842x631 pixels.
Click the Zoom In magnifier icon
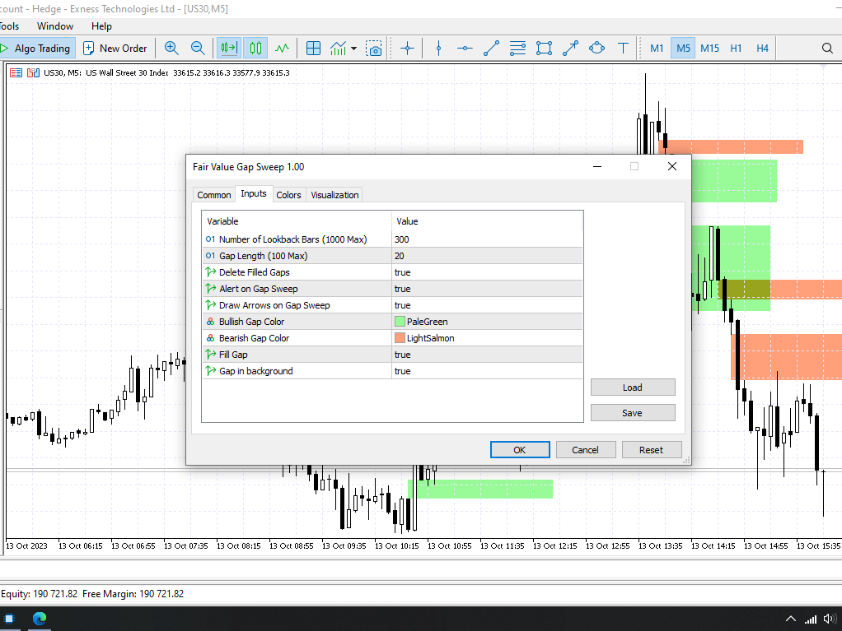pyautogui.click(x=171, y=48)
